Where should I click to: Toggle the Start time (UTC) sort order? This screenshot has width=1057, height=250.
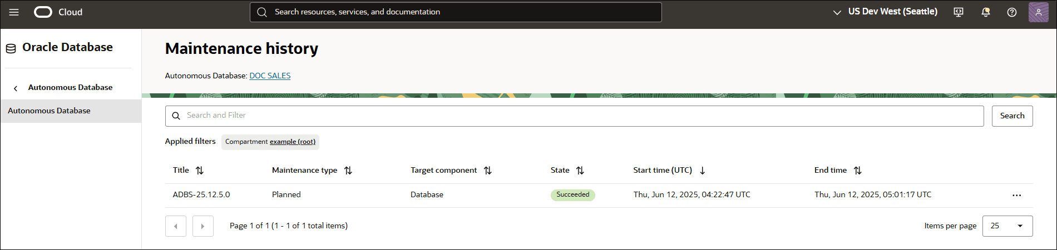tap(703, 171)
